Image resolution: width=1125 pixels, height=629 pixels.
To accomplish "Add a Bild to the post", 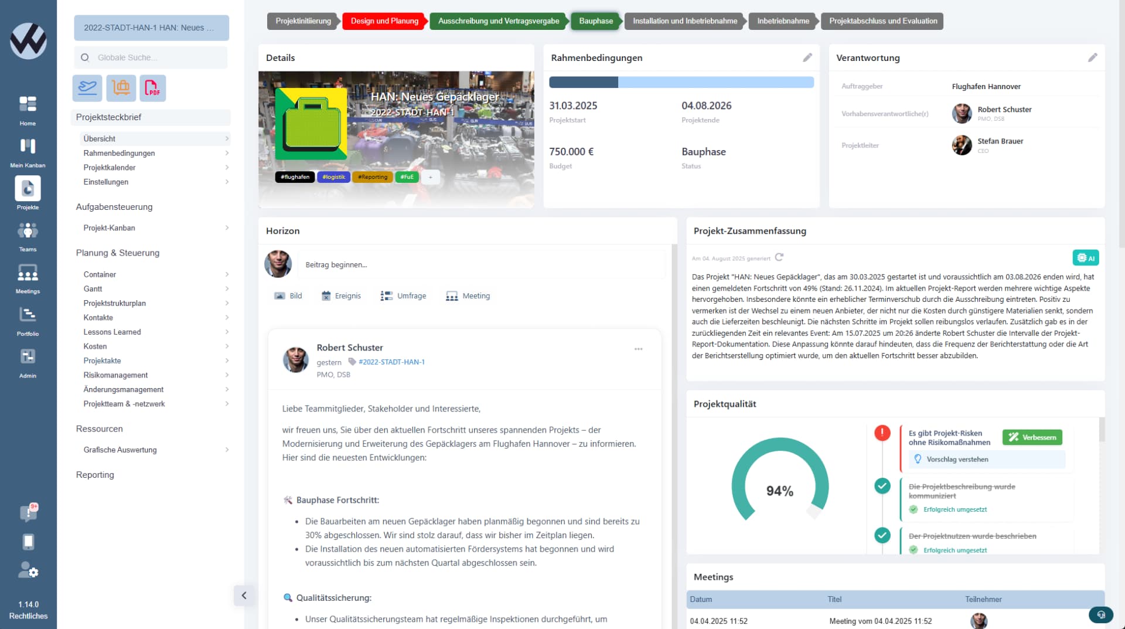I will [288, 296].
